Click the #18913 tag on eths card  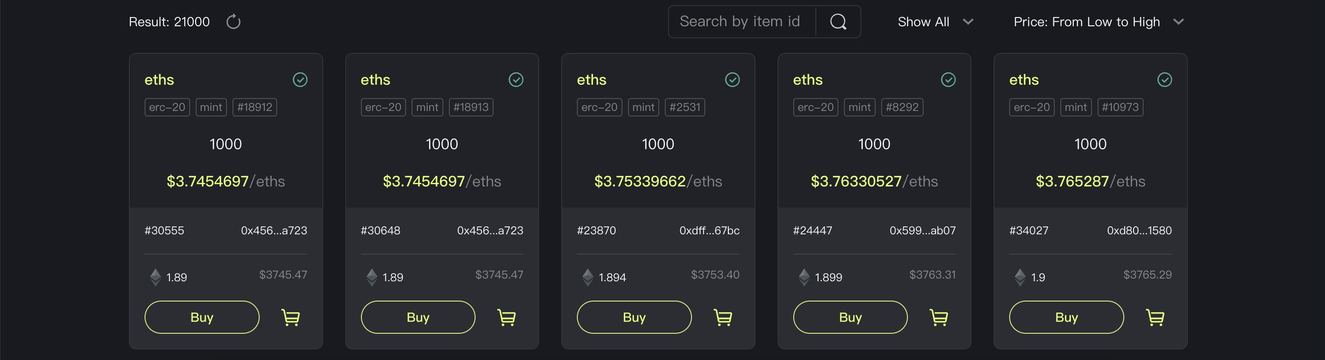tap(471, 107)
